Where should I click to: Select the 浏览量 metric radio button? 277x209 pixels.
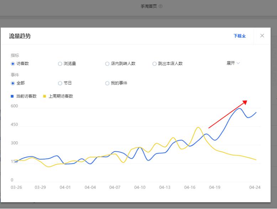(60, 64)
